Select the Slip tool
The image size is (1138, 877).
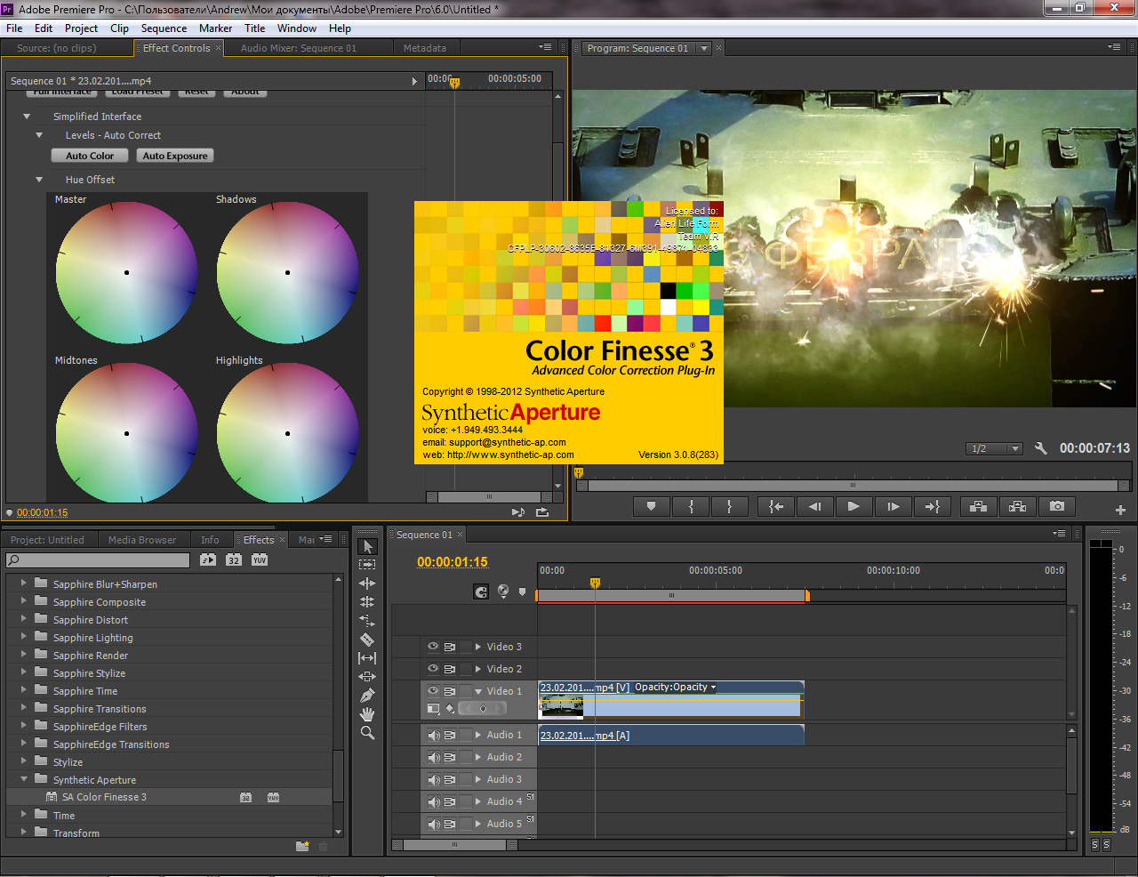[x=367, y=658]
